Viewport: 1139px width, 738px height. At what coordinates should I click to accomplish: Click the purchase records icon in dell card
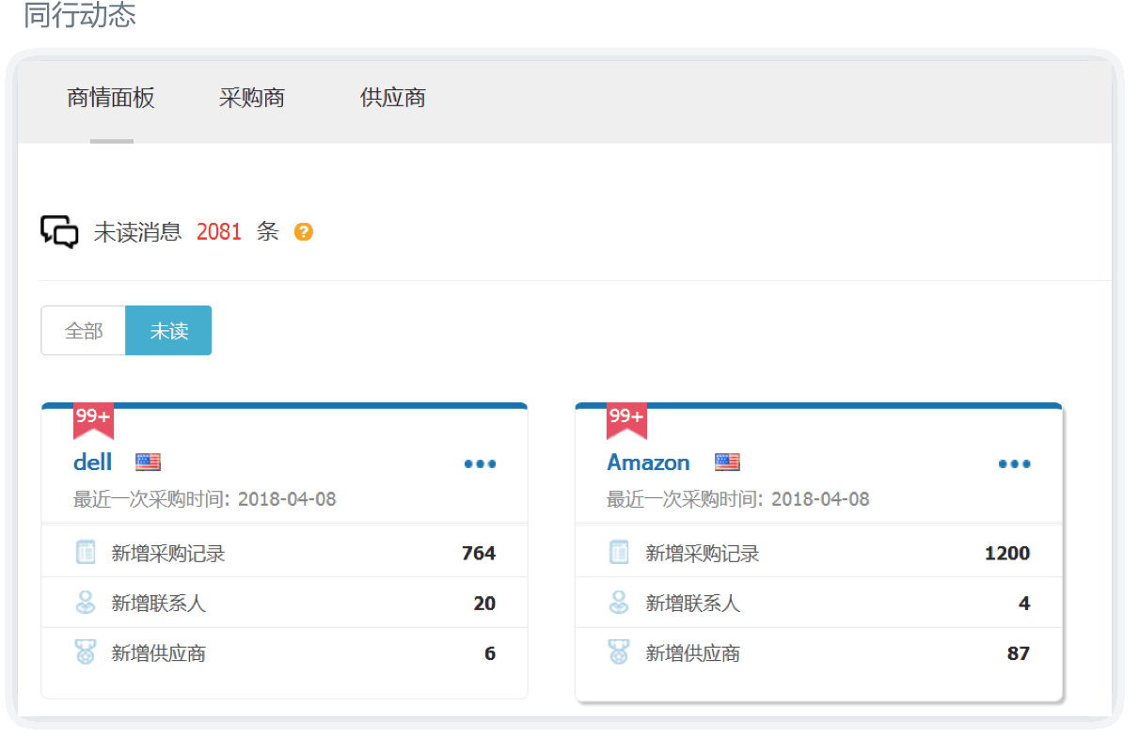tap(86, 553)
